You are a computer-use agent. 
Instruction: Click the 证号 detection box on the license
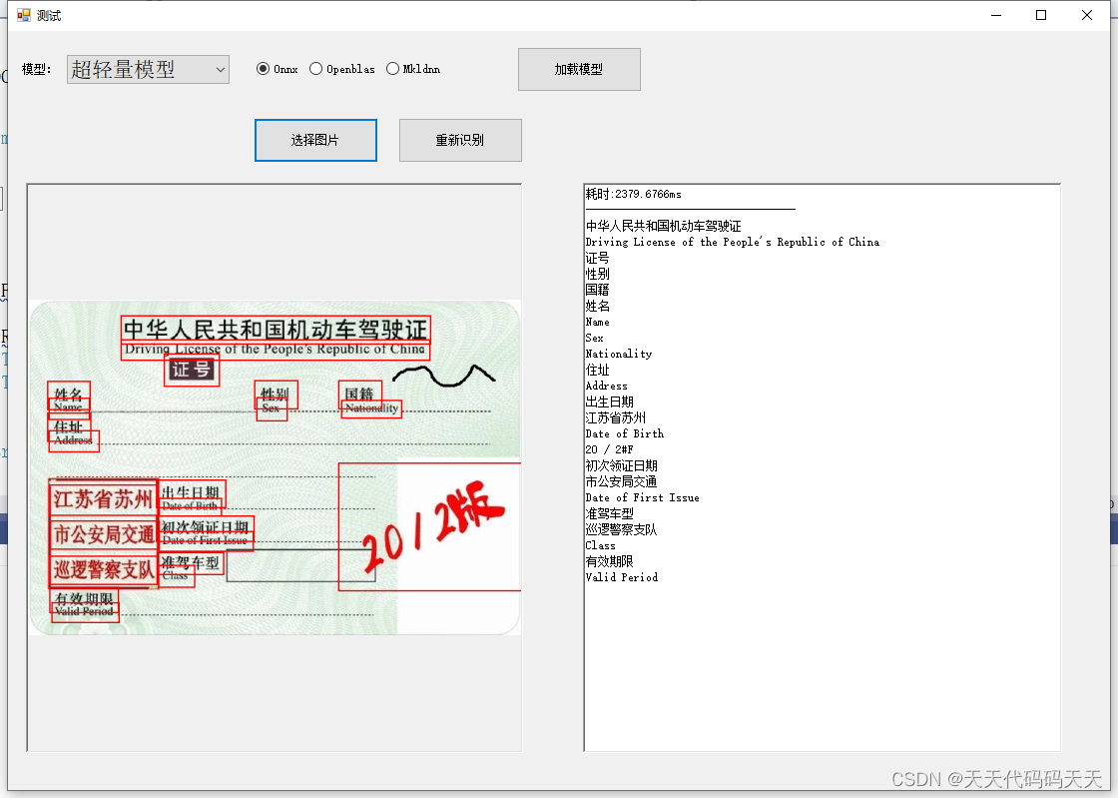point(191,371)
